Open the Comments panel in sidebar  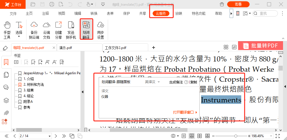click(6, 87)
